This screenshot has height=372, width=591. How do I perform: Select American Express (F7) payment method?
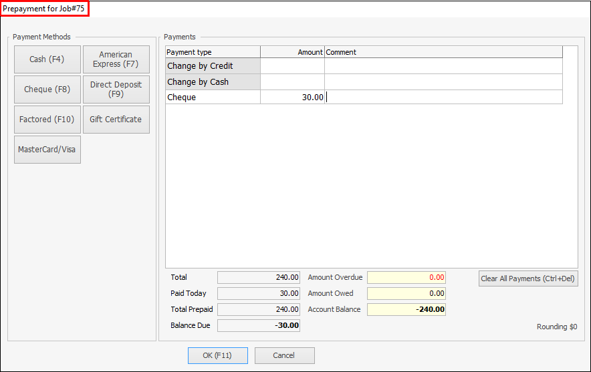click(x=116, y=59)
